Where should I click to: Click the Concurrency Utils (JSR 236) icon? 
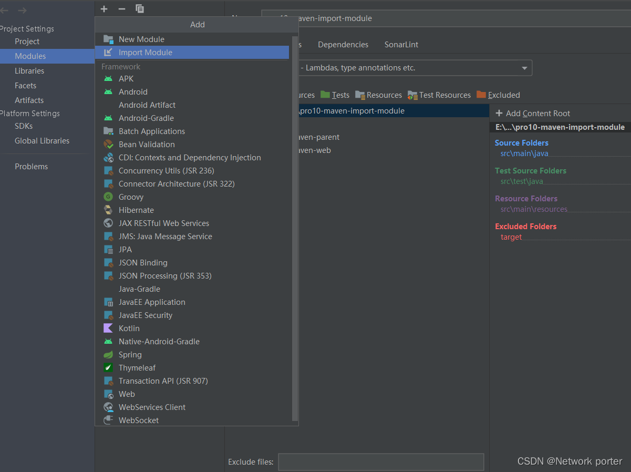(x=108, y=171)
